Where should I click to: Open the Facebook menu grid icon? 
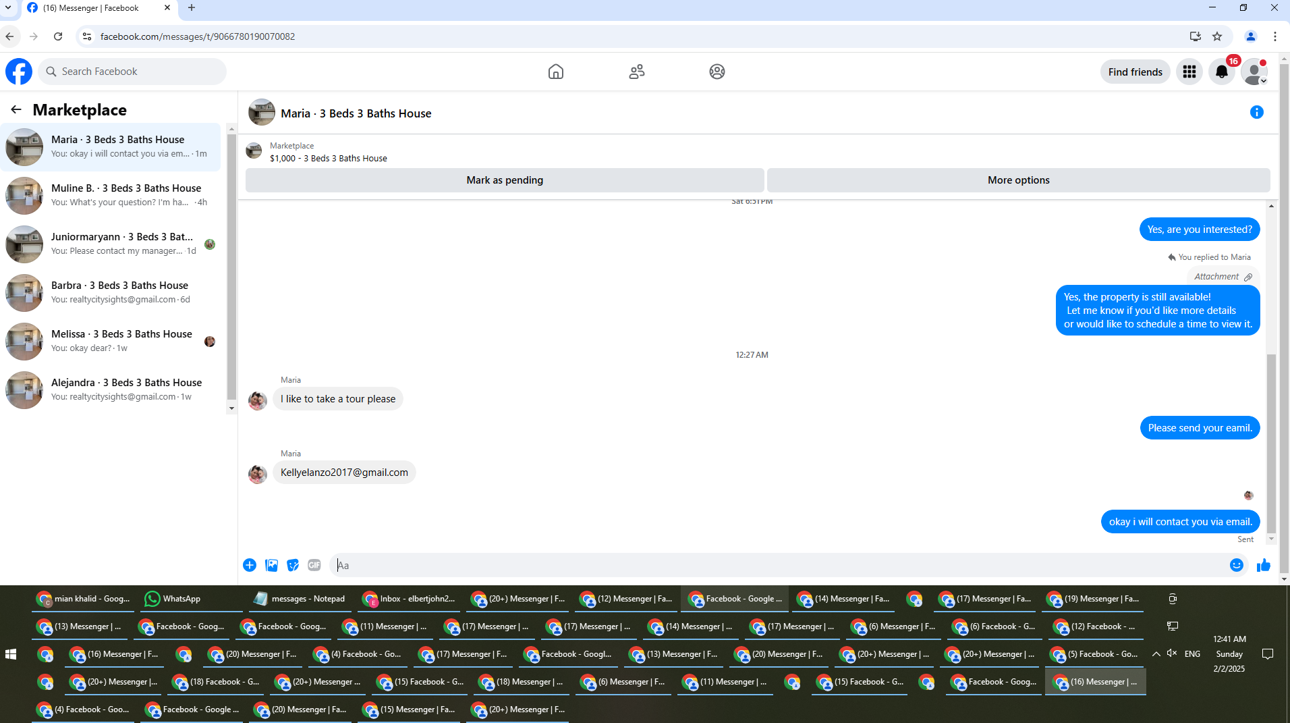click(x=1189, y=72)
